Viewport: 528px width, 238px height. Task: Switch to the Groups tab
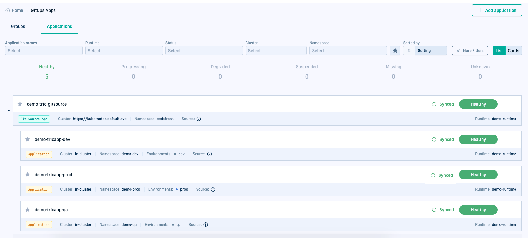[x=18, y=27]
